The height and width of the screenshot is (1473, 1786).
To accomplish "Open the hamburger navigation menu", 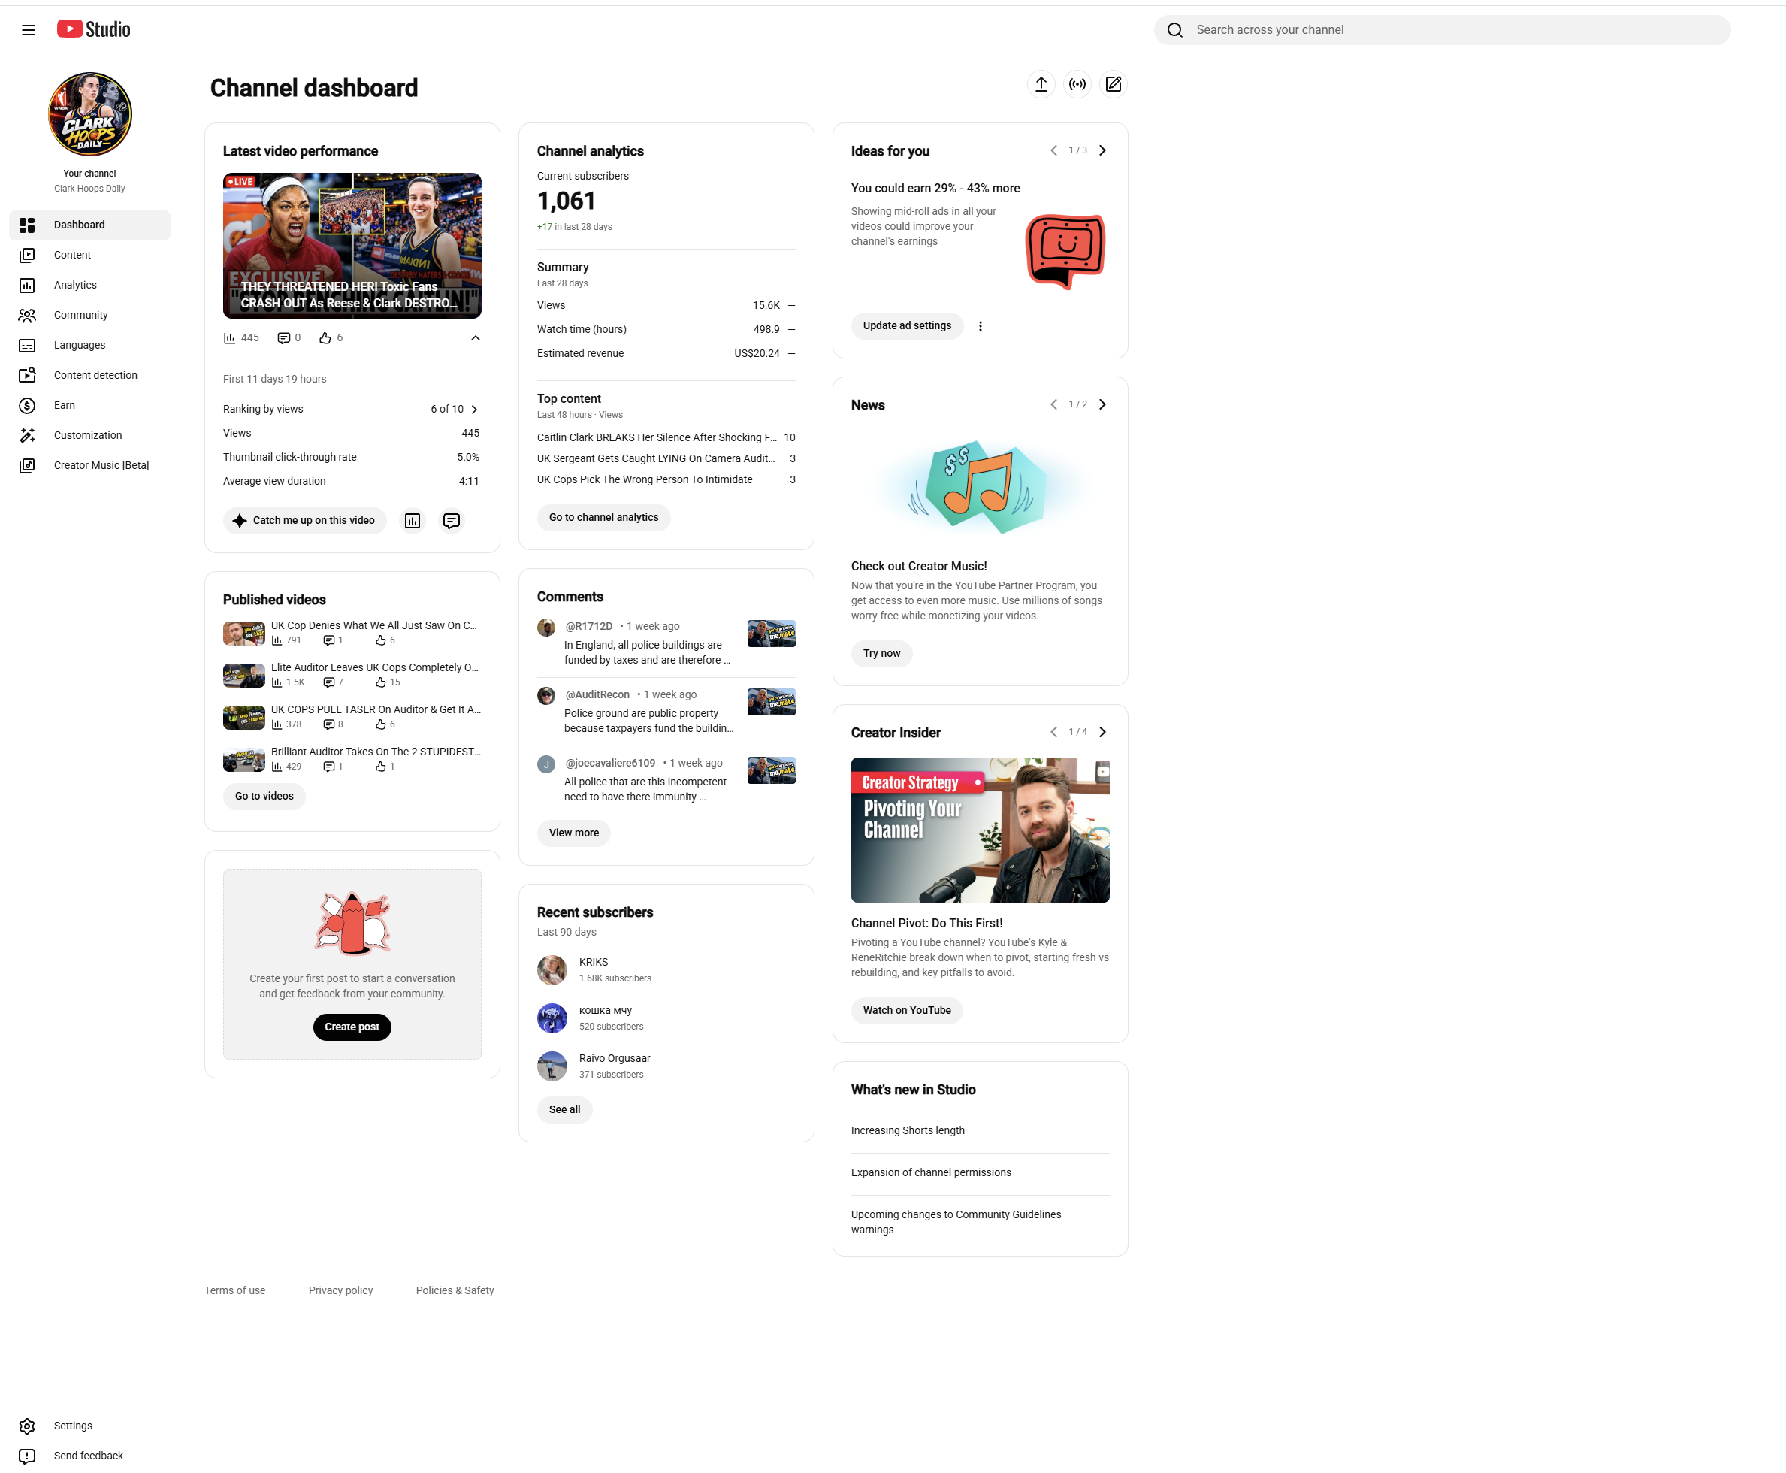I will [x=28, y=30].
